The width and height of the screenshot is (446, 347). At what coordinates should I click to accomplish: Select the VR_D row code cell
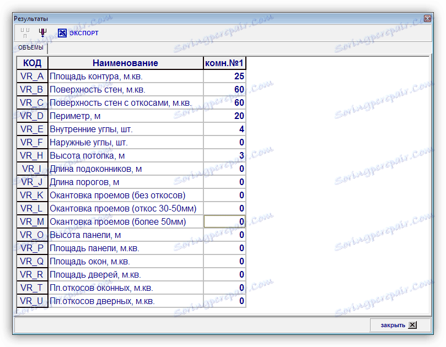32,116
